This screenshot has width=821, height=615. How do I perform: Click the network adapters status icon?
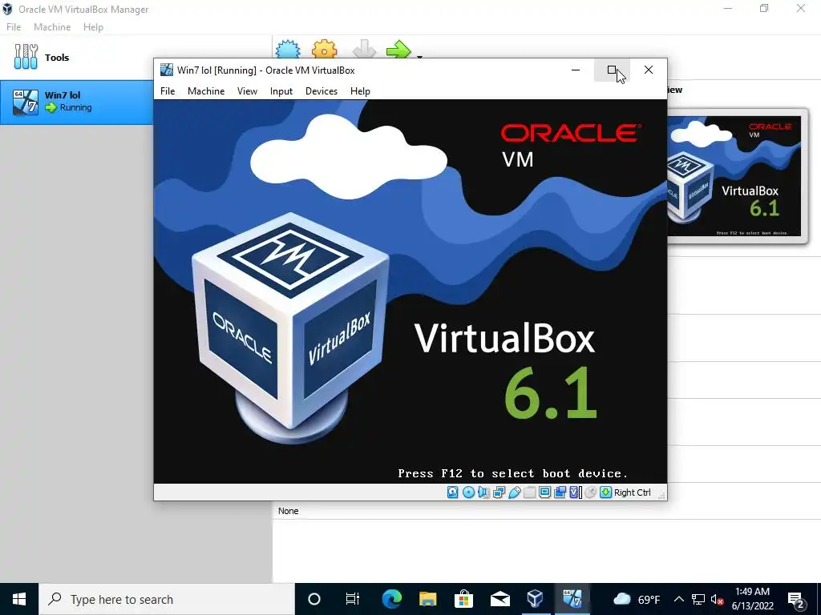click(499, 492)
